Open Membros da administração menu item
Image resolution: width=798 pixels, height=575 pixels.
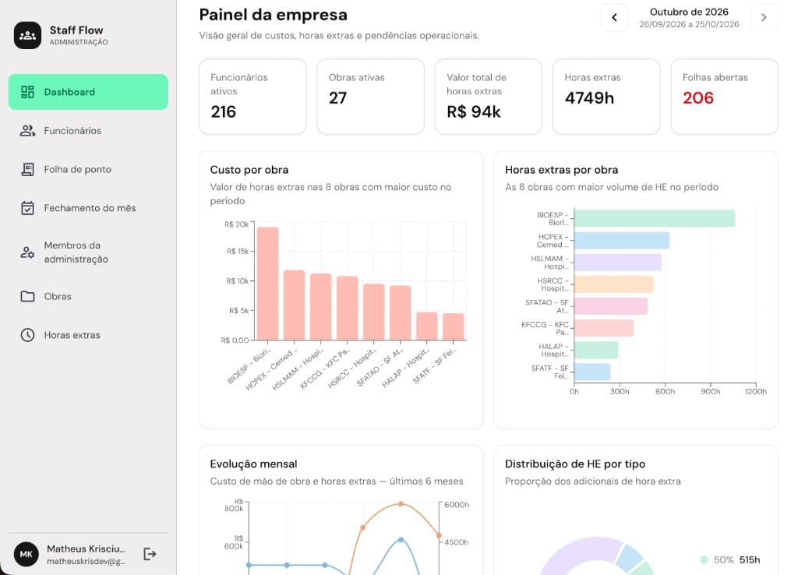tap(88, 252)
